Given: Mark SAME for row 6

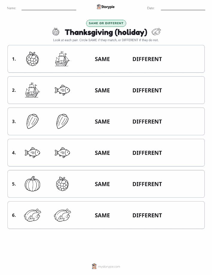Looking at the screenshot, I should (x=102, y=215).
